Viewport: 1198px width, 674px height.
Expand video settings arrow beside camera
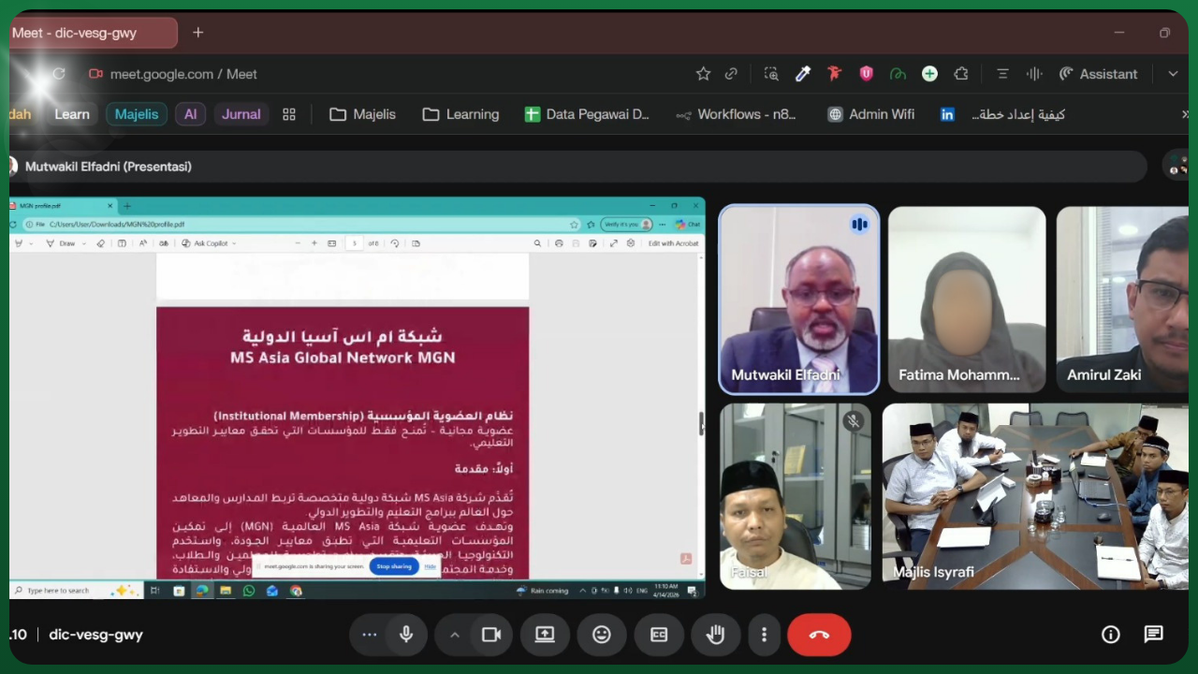coord(455,635)
